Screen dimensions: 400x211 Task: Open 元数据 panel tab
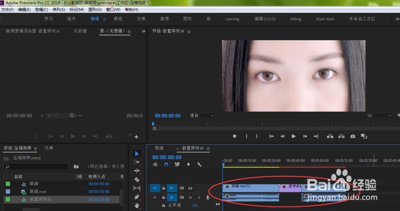(x=80, y=31)
